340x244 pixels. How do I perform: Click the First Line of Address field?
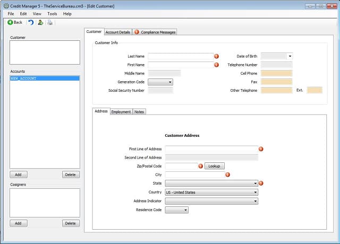coord(211,149)
